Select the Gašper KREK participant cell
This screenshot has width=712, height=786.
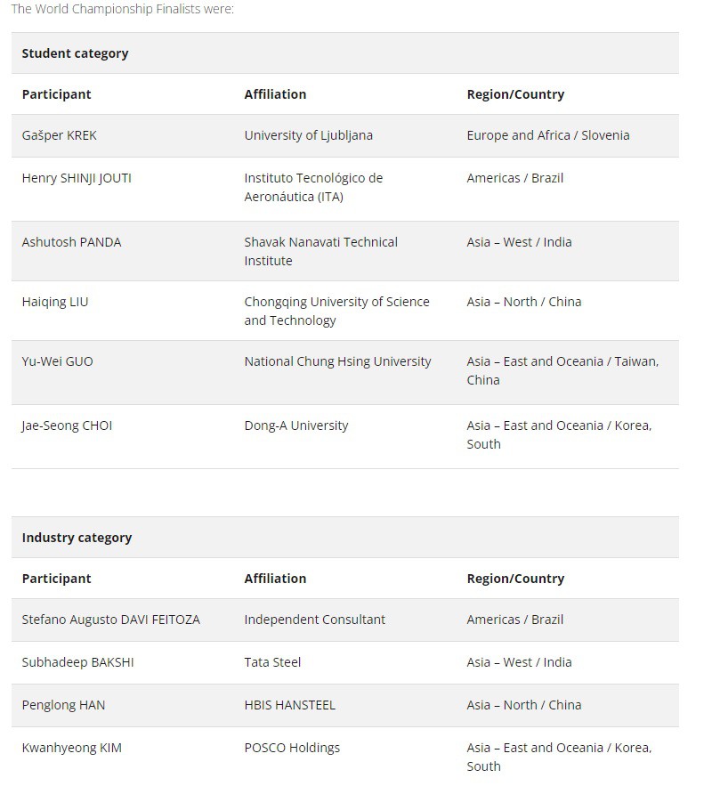pos(60,135)
